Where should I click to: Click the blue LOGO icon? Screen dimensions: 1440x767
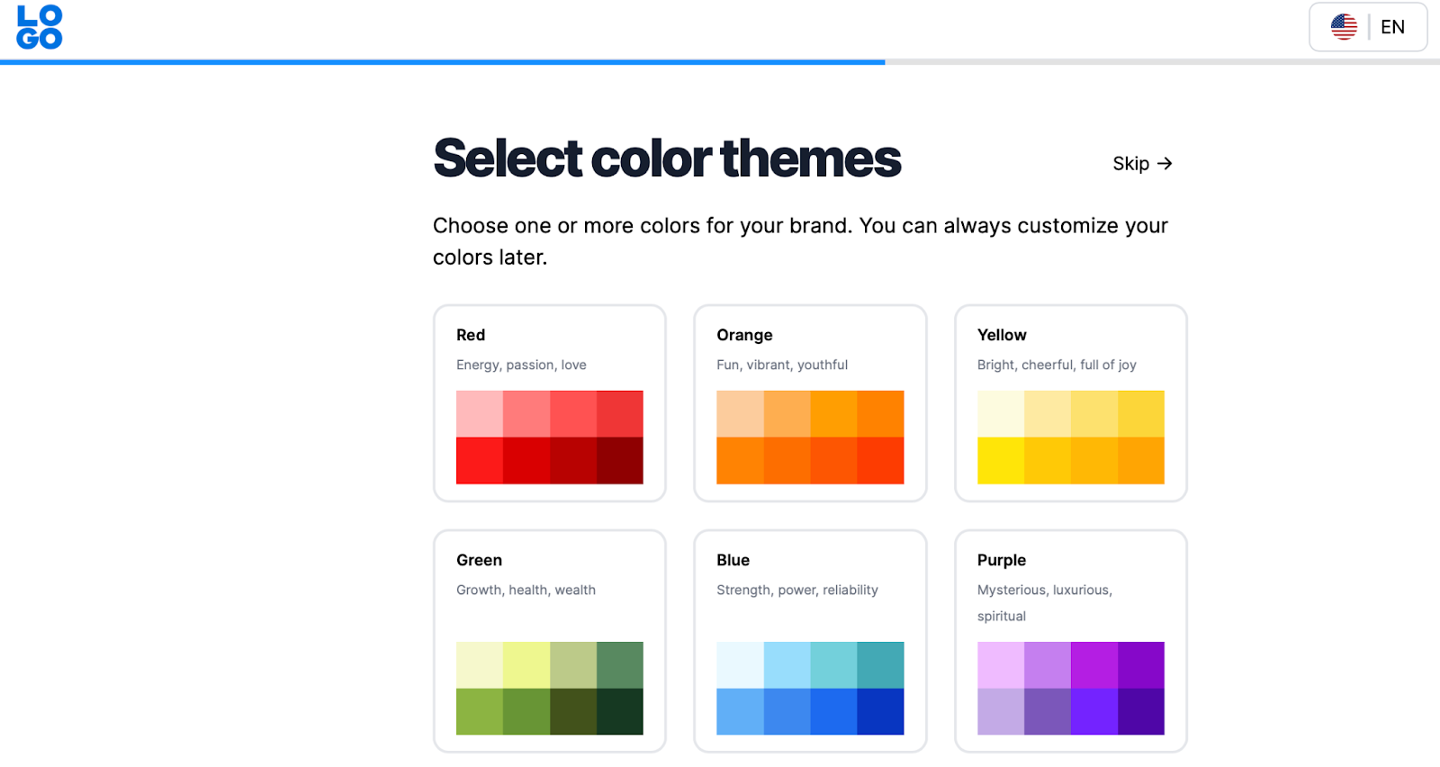click(40, 27)
